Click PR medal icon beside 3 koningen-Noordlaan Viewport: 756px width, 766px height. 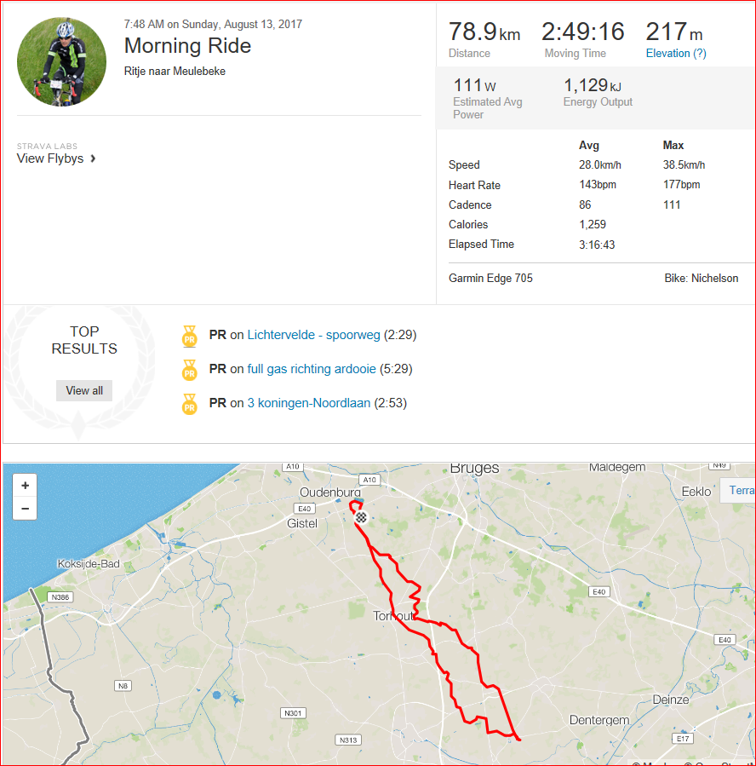pyautogui.click(x=189, y=404)
